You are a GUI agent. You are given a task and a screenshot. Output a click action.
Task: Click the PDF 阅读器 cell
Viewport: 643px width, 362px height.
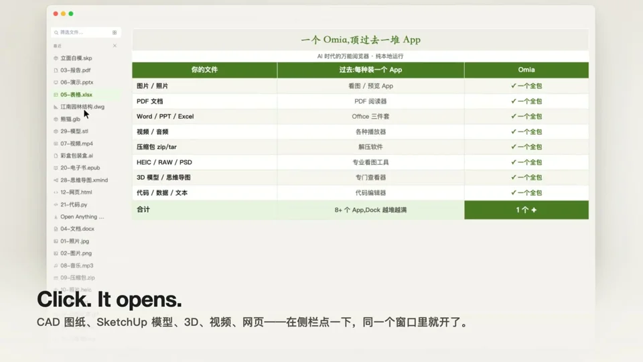tap(370, 101)
